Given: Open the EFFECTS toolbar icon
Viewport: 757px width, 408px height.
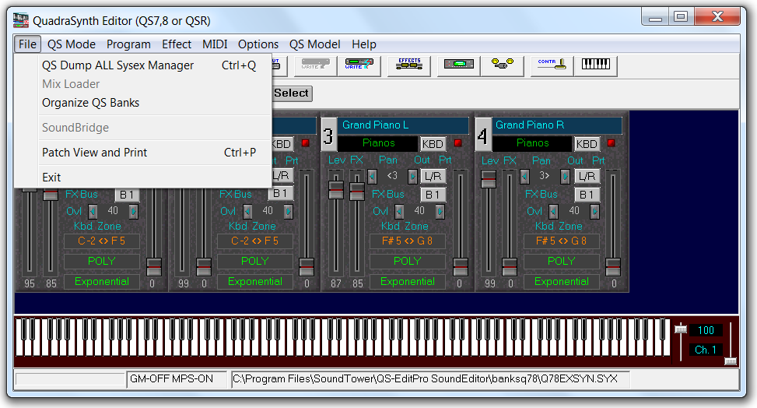Looking at the screenshot, I should 408,65.
